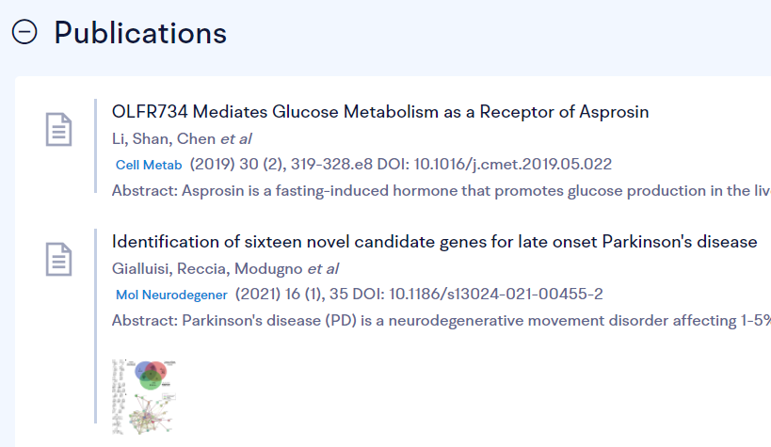Open the Cell Metab journal link
Screen dimensions: 771x447
pos(149,165)
